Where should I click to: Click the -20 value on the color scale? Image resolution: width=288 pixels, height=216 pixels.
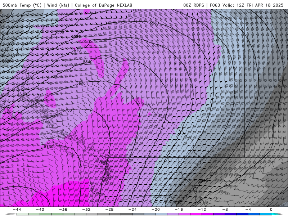[x=156, y=210]
